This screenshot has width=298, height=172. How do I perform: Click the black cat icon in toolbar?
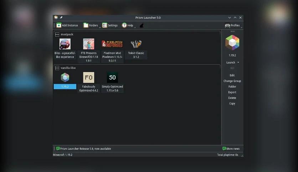142,25
